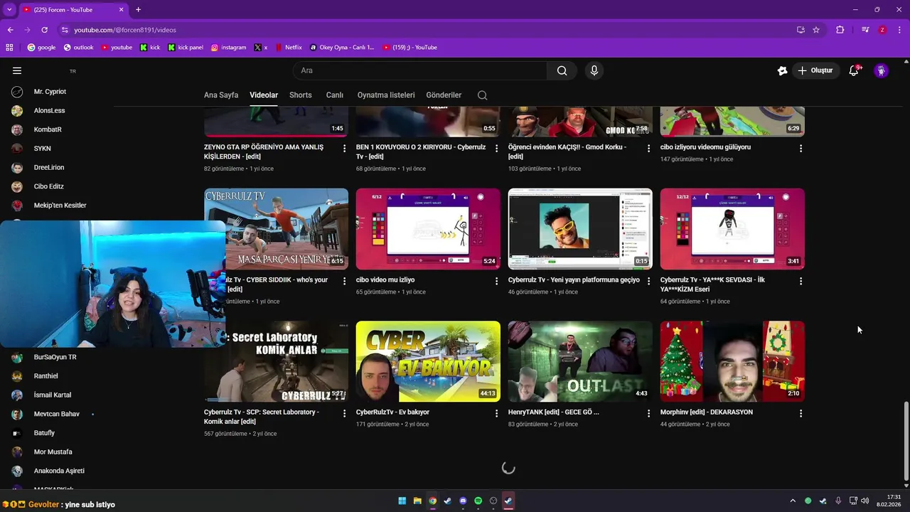Open media controls icon in Chrome toolbar
This screenshot has height=512, width=910.
(865, 30)
